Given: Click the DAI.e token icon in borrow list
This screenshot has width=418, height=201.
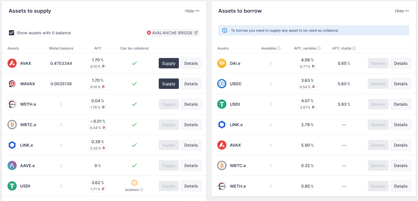Looking at the screenshot, I should pyautogui.click(x=222, y=63).
